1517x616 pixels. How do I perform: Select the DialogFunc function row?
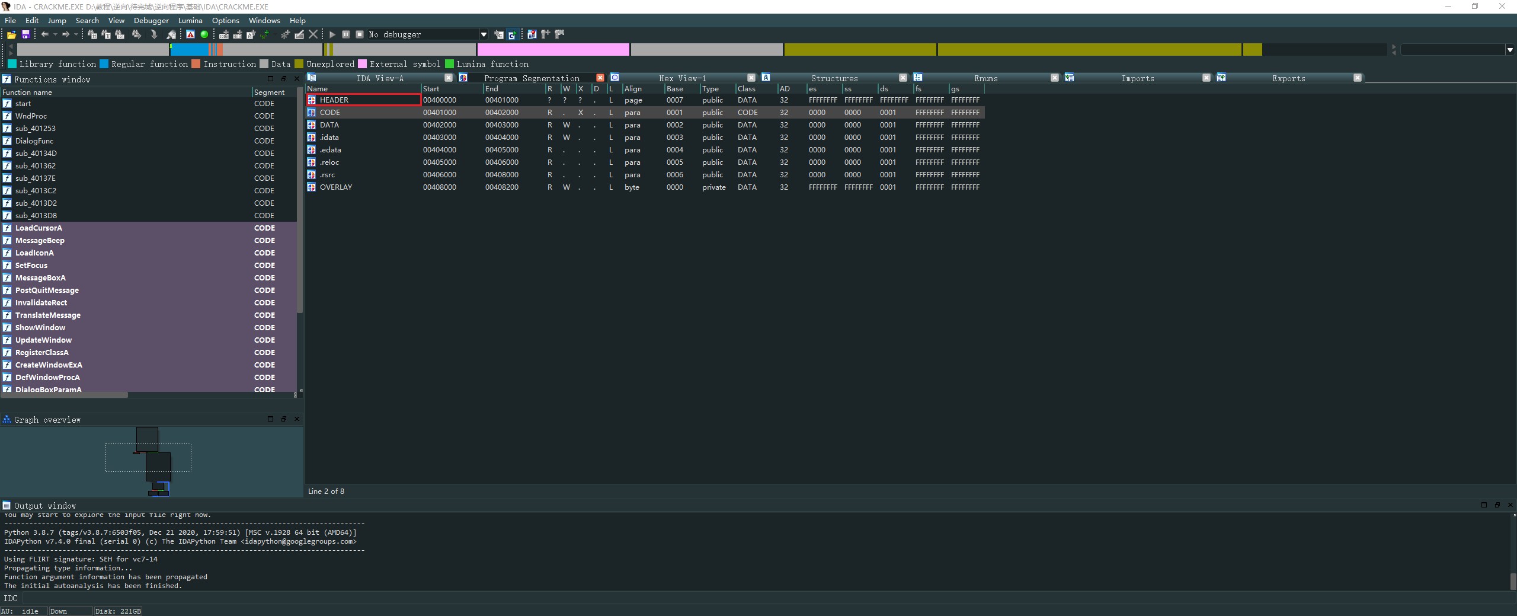point(148,141)
